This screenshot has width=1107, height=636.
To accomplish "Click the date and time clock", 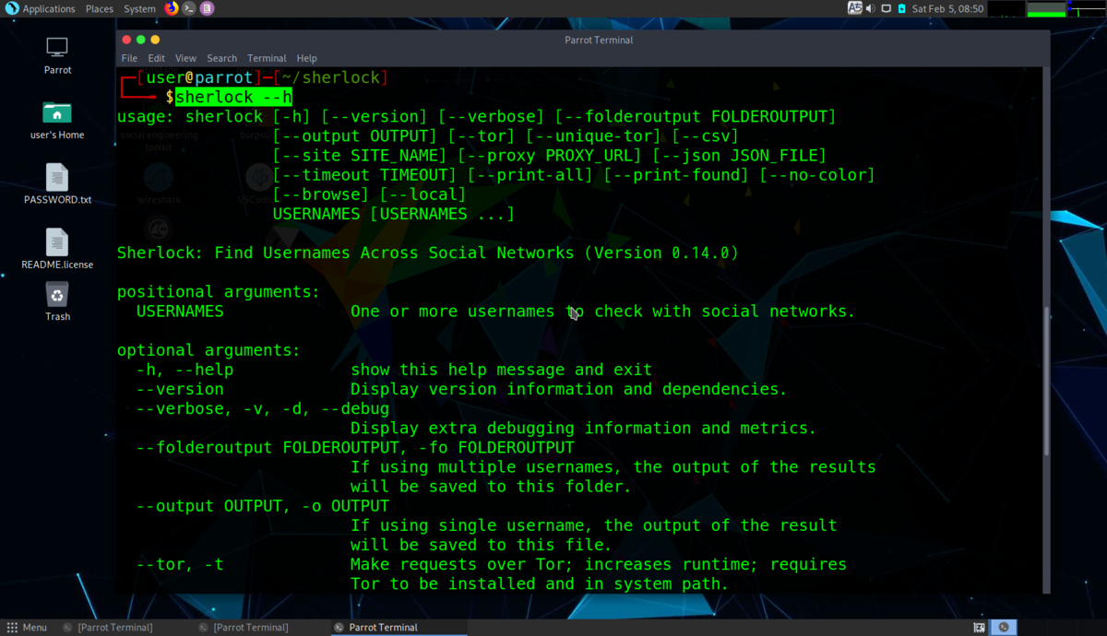I will point(948,8).
